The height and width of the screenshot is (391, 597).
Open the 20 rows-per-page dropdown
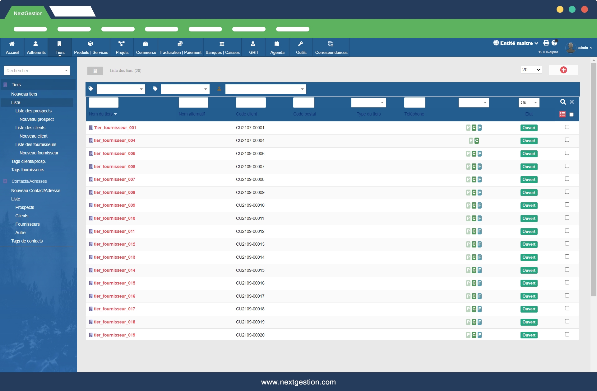531,70
